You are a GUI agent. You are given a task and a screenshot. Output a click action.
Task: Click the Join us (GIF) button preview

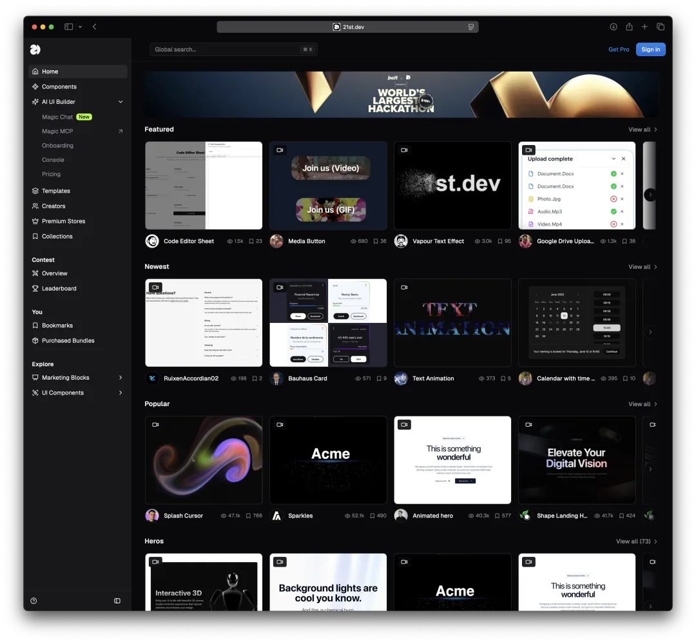point(331,209)
